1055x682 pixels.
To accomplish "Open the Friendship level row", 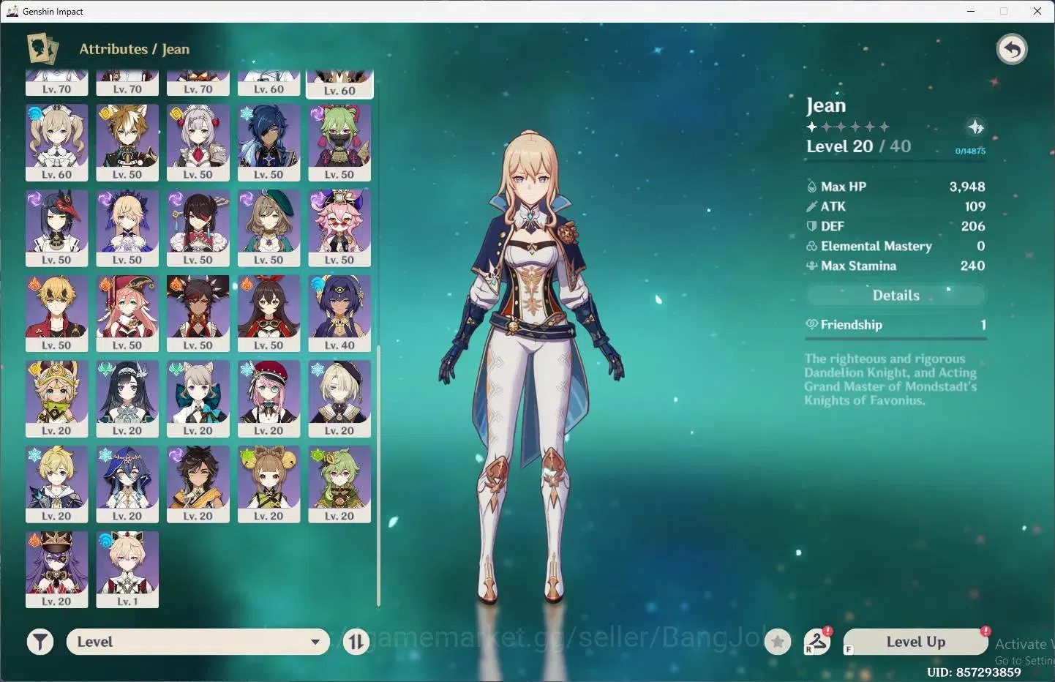I will [x=896, y=325].
